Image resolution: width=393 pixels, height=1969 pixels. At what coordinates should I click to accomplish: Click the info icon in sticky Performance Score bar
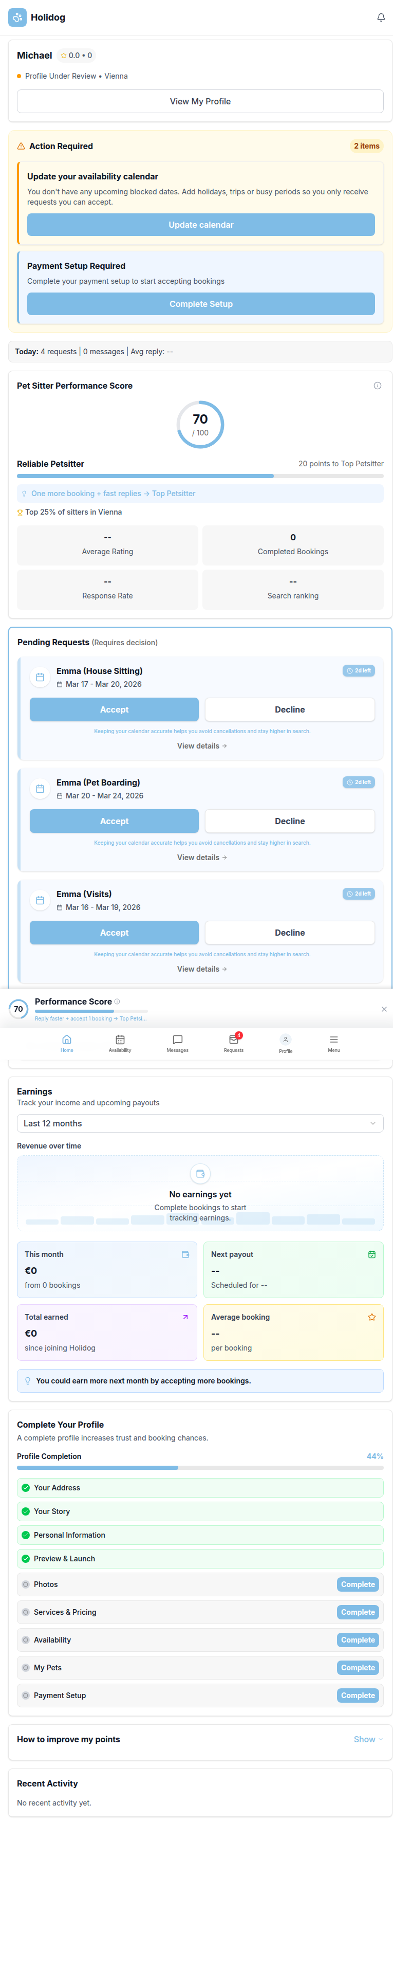coord(117,1001)
